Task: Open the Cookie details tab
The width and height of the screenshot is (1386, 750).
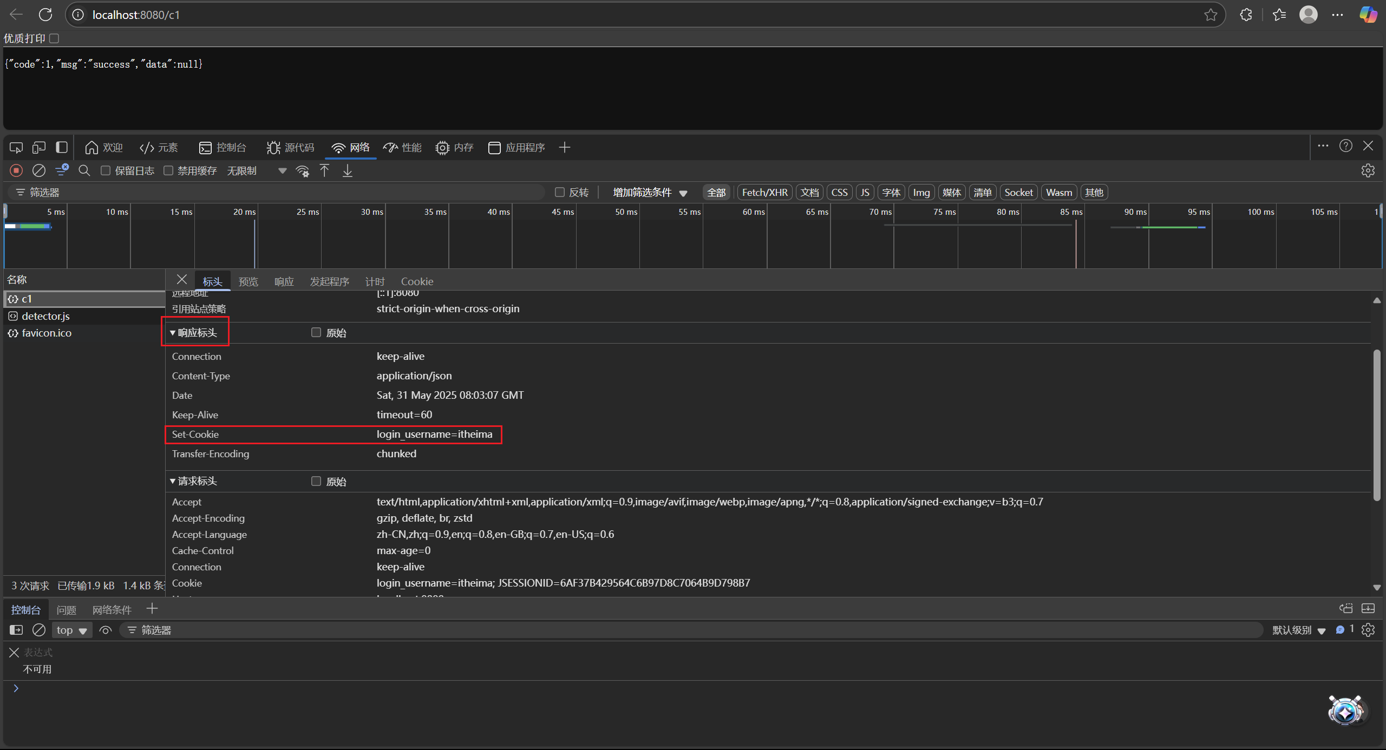Action: tap(416, 281)
